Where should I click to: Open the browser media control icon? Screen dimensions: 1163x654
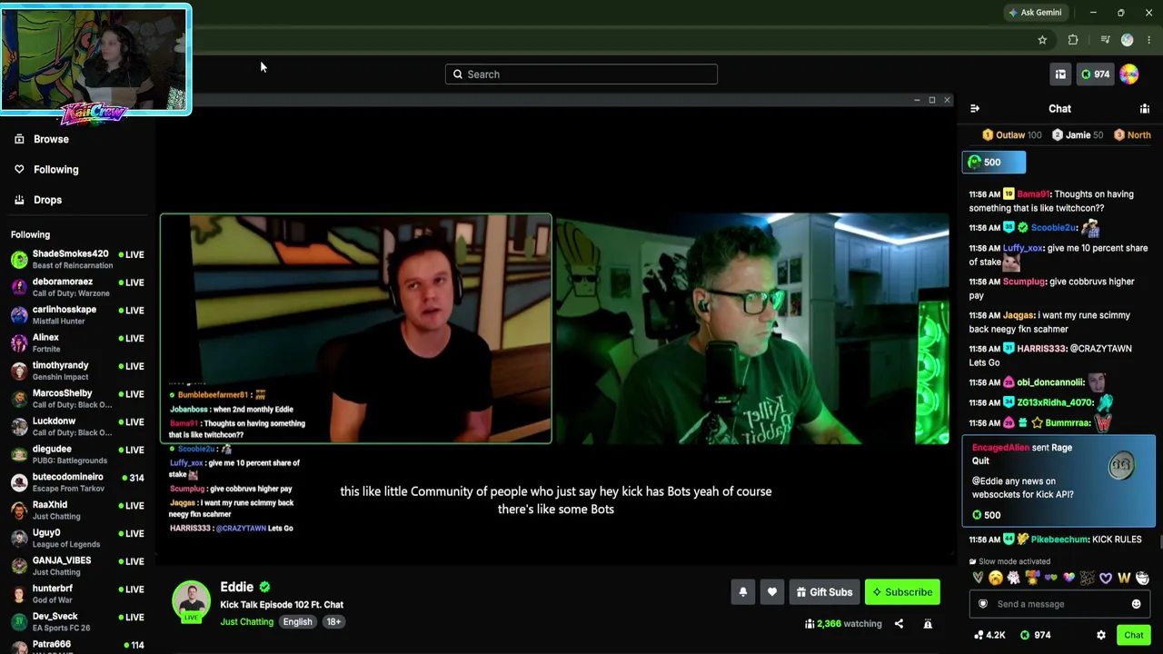1105,40
